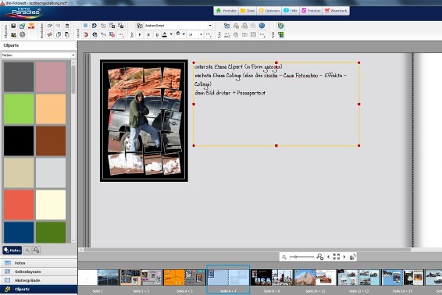Click the blue globe icon
This screenshot has height=295, width=442.
coord(262,26)
